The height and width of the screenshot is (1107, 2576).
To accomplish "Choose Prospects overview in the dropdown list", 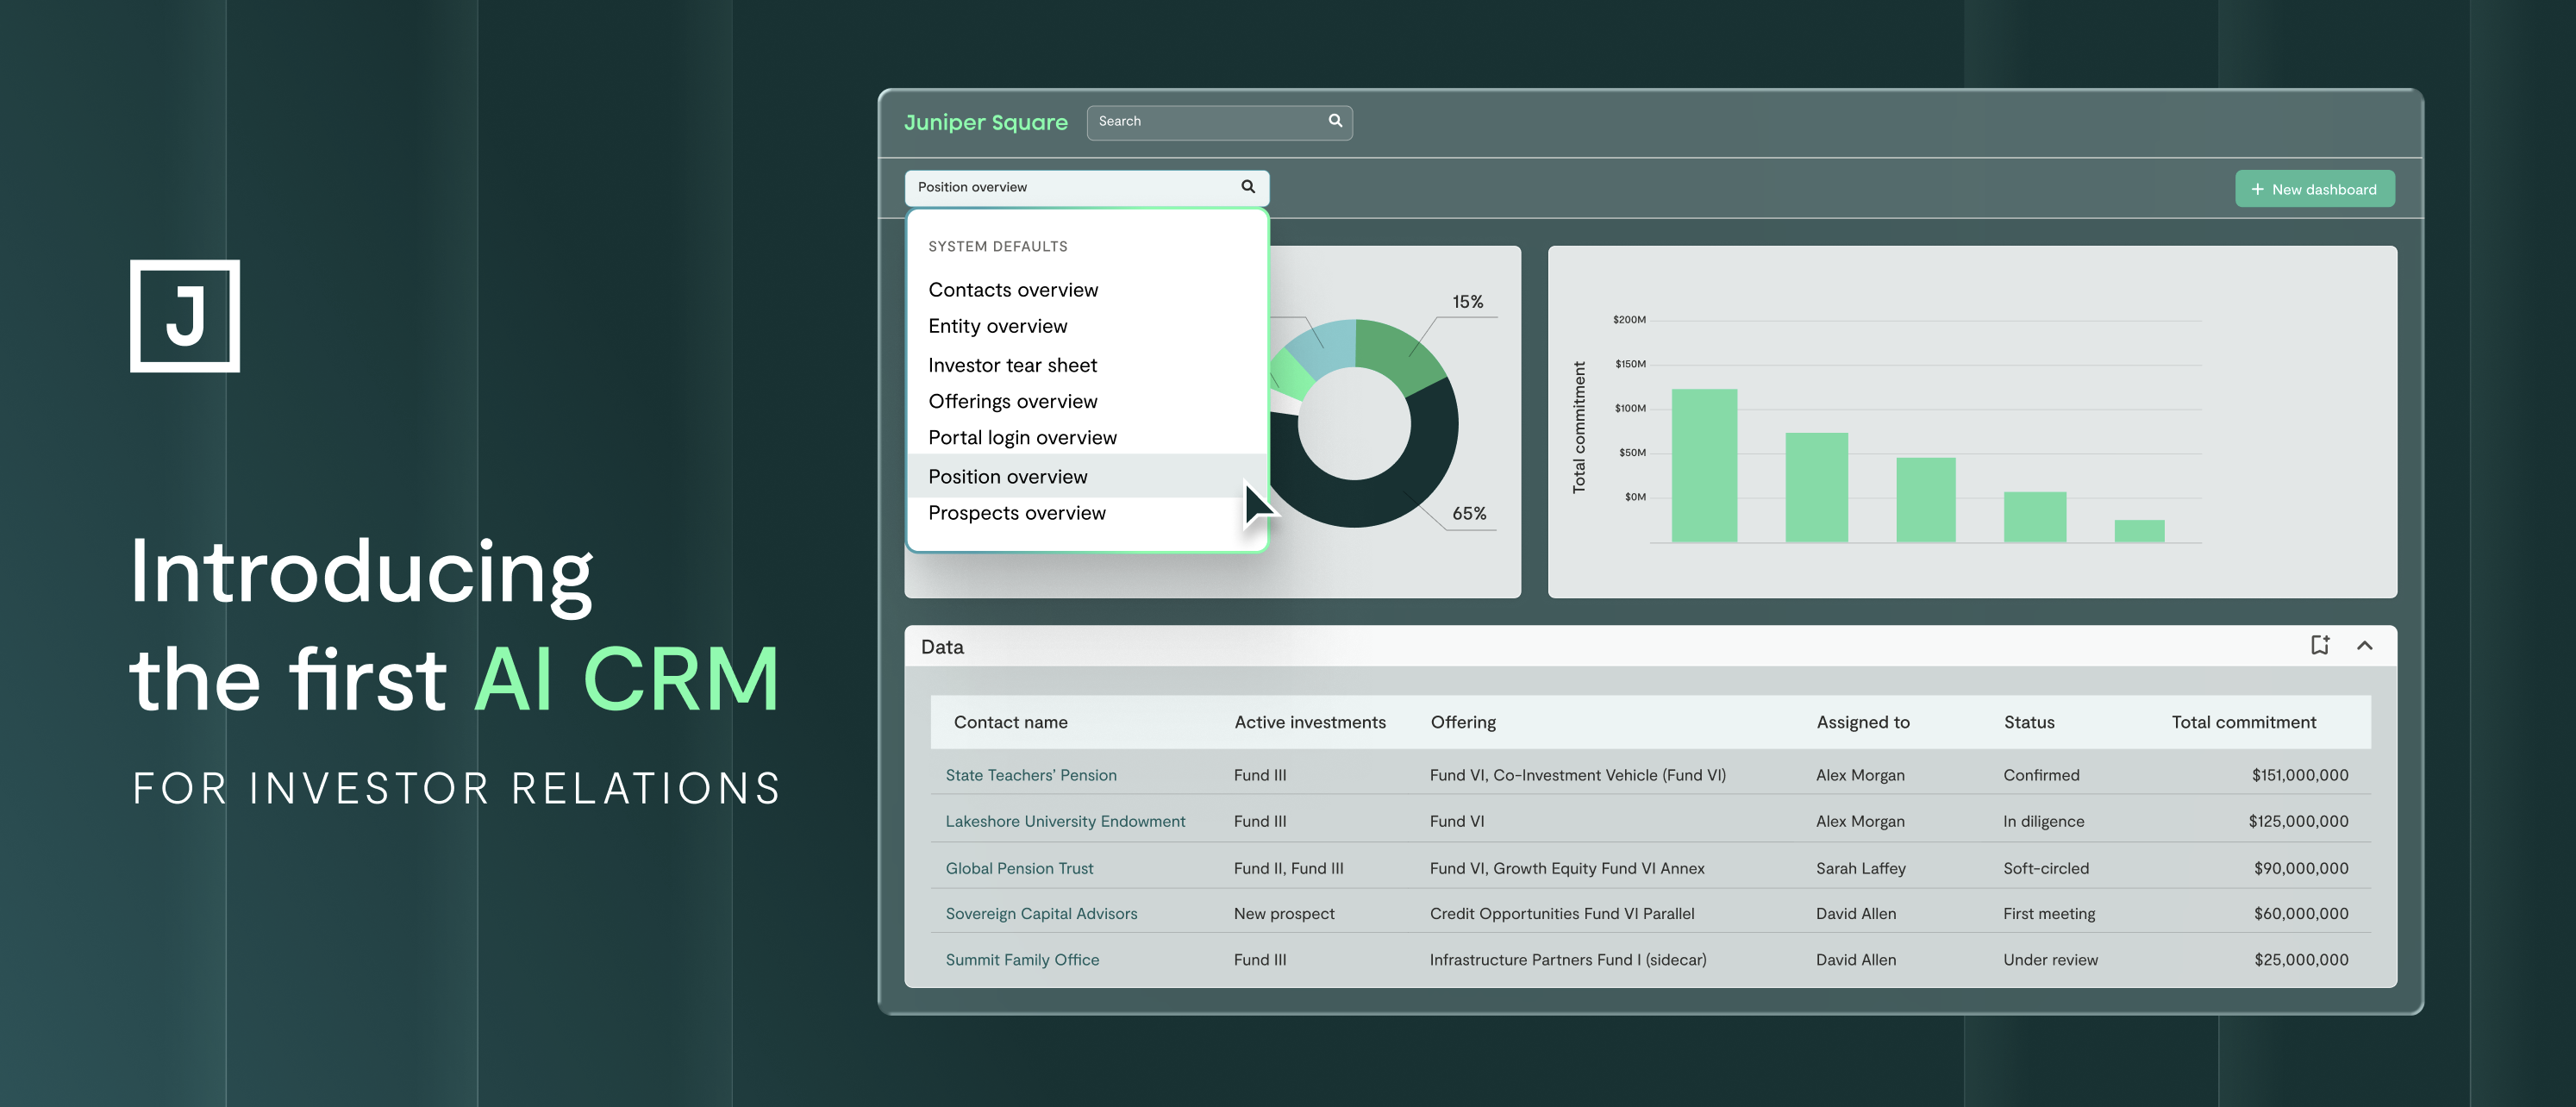I will coord(1016,513).
